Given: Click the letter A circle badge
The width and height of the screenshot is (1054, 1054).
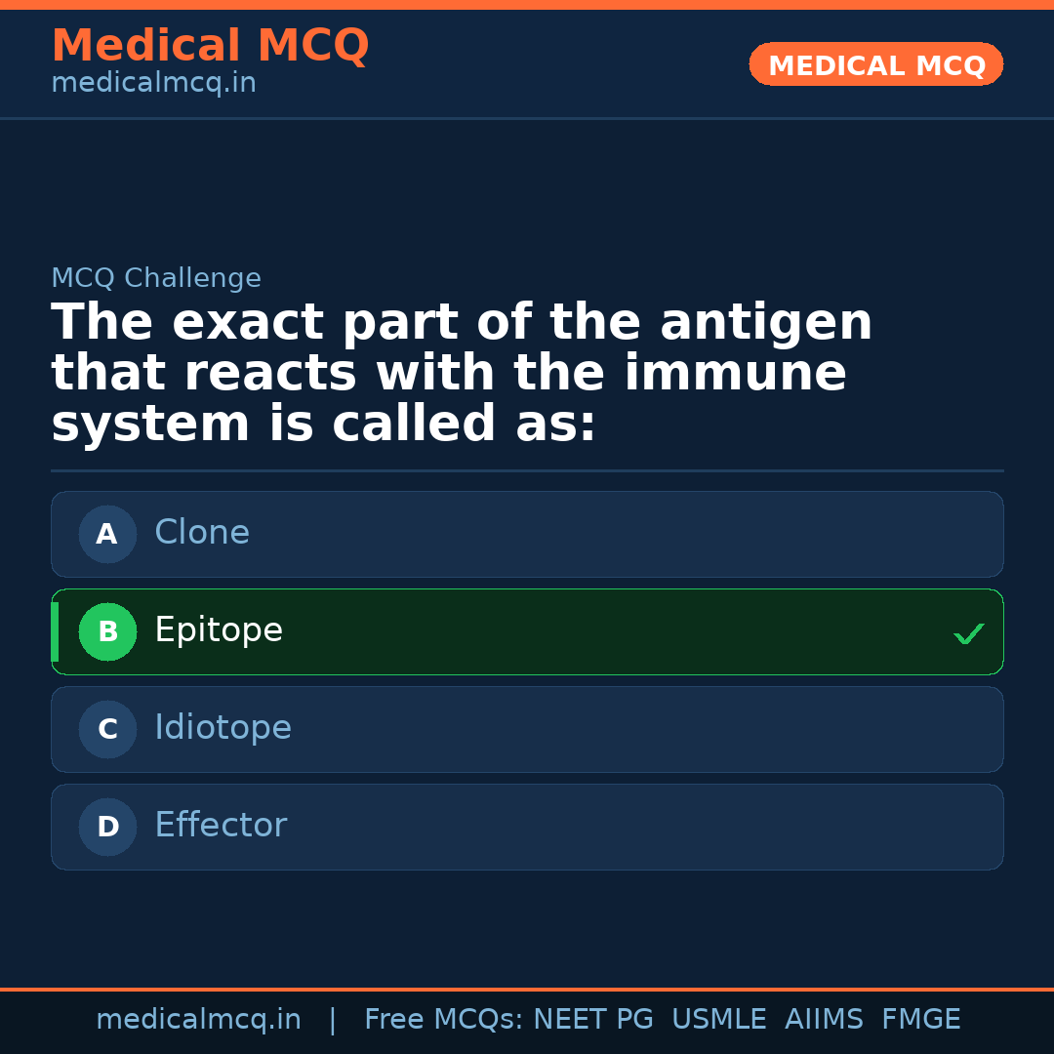Looking at the screenshot, I should 107,534.
